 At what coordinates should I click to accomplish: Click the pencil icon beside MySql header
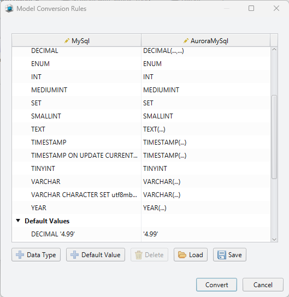67,41
